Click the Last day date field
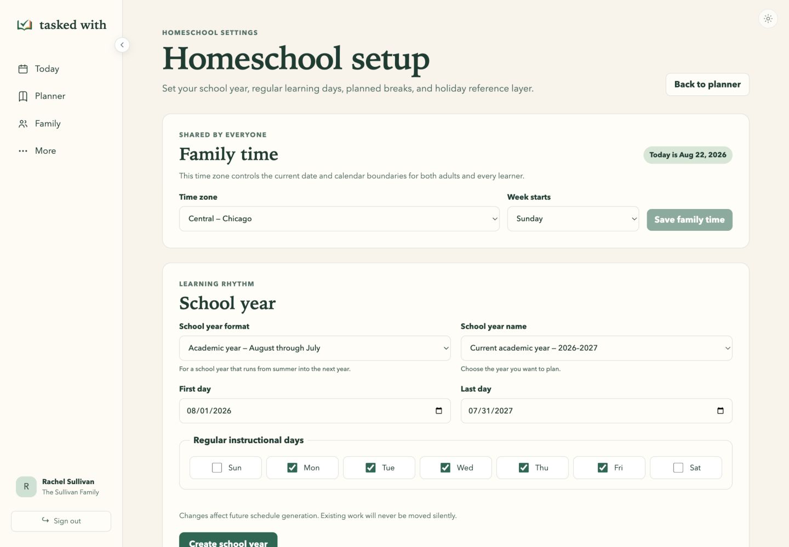The image size is (789, 547). 597,411
